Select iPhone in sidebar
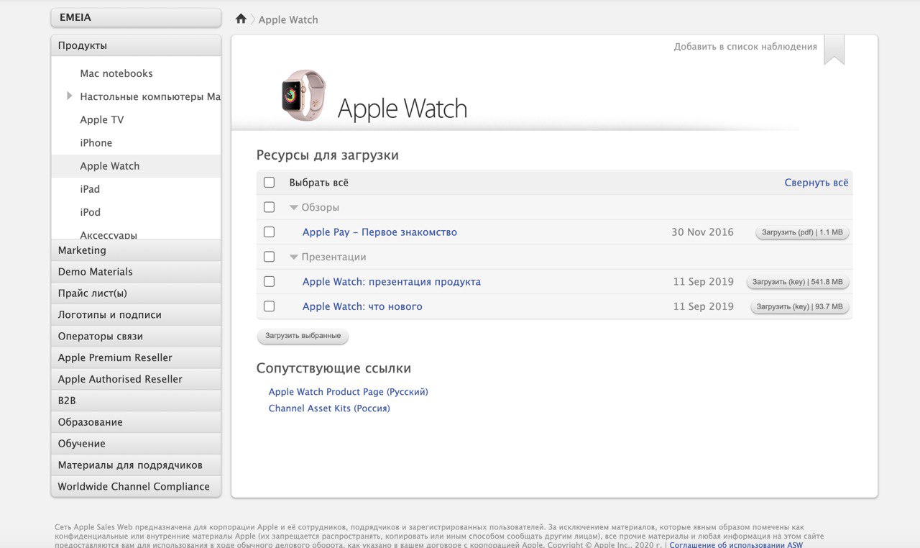Image resolution: width=920 pixels, height=548 pixels. tap(96, 142)
